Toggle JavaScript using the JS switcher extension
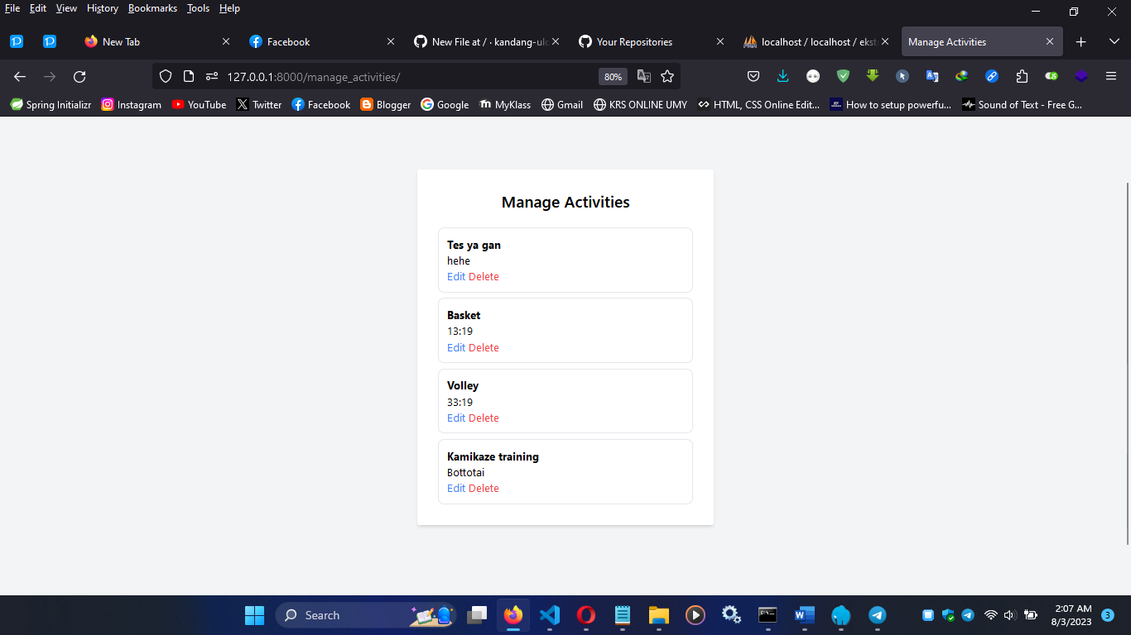1131x635 pixels. (1052, 76)
